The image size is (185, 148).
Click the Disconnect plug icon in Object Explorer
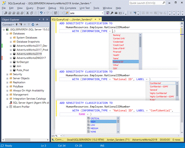pyautogui.click(x=21, y=24)
